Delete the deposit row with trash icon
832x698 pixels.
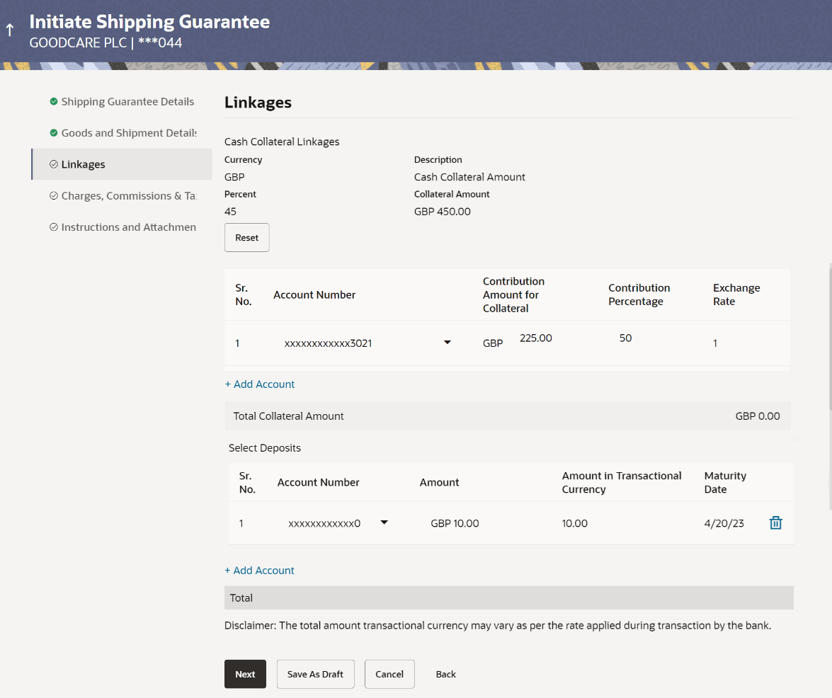(x=775, y=523)
